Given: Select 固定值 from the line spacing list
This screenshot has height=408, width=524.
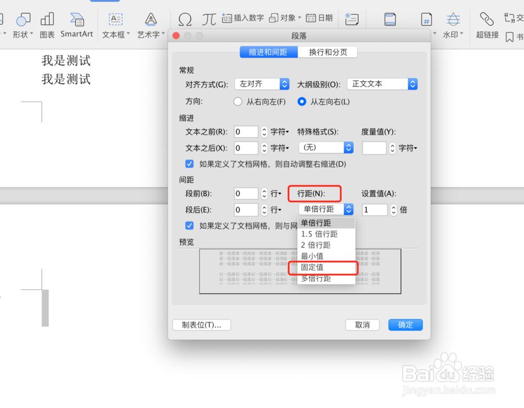Looking at the screenshot, I should click(314, 268).
